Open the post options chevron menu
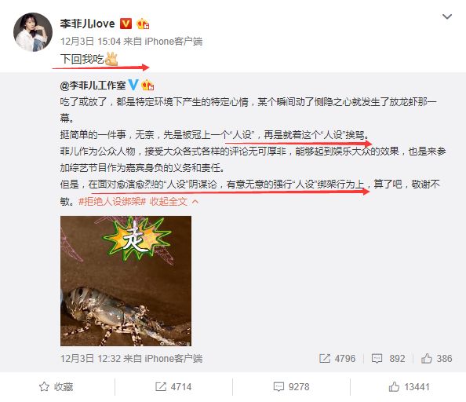The width and height of the screenshot is (466, 402). 447,16
